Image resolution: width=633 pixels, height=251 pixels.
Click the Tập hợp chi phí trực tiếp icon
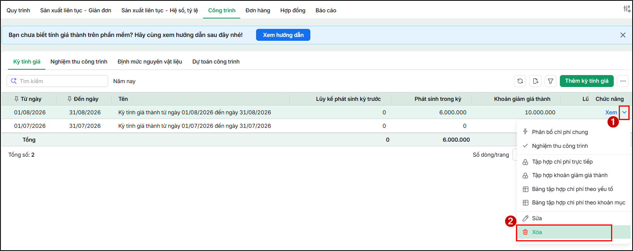click(525, 162)
